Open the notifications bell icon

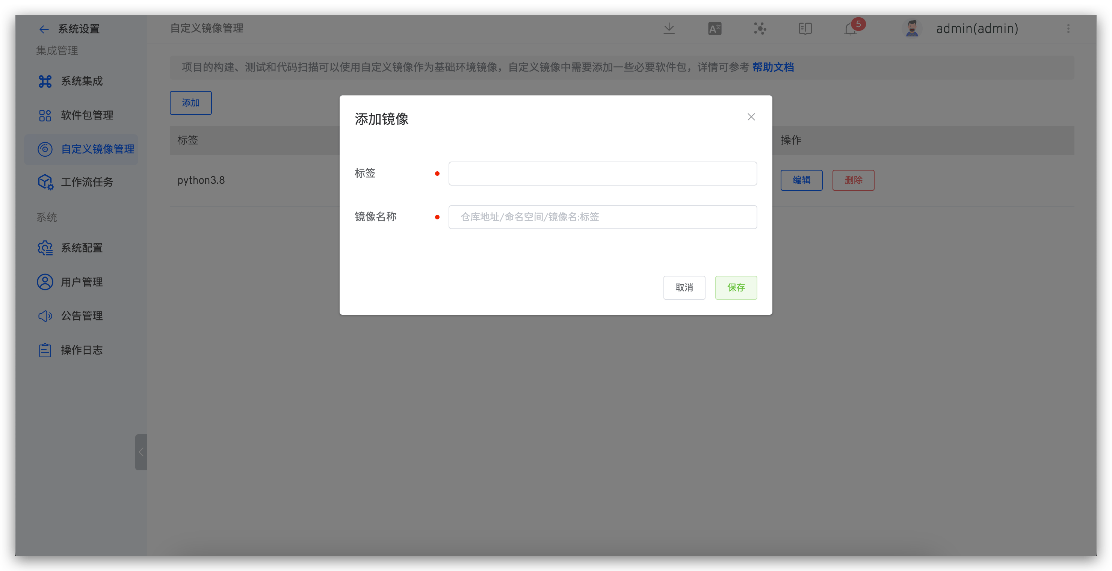pyautogui.click(x=850, y=29)
